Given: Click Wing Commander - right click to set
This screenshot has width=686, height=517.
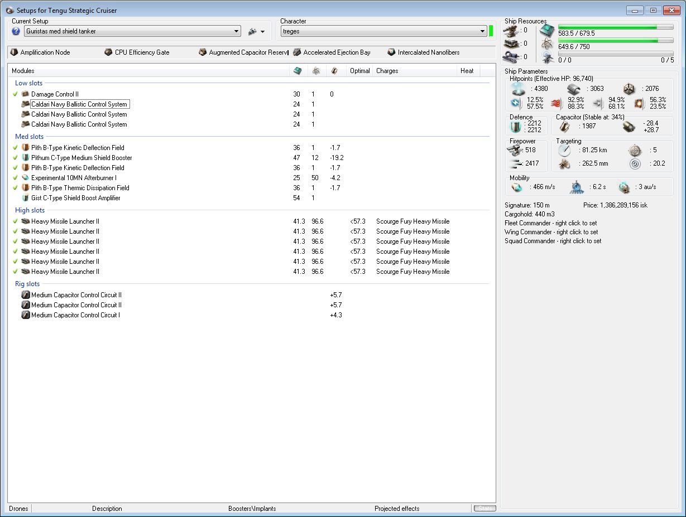Looking at the screenshot, I should (x=551, y=232).
